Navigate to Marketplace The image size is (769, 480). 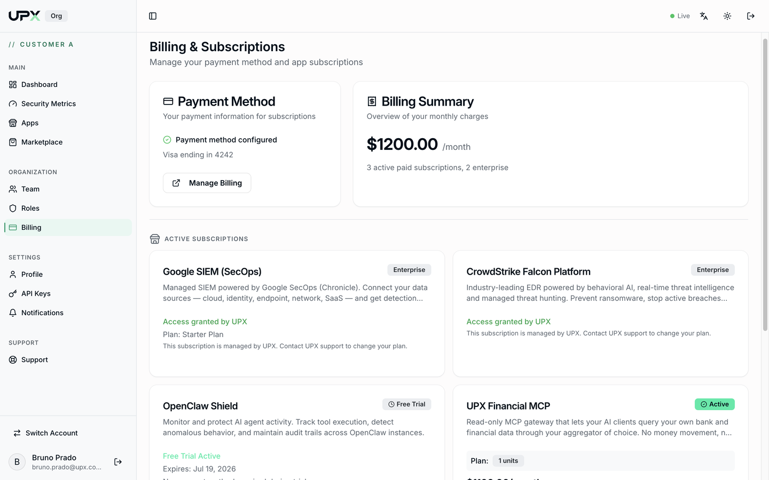(68, 142)
